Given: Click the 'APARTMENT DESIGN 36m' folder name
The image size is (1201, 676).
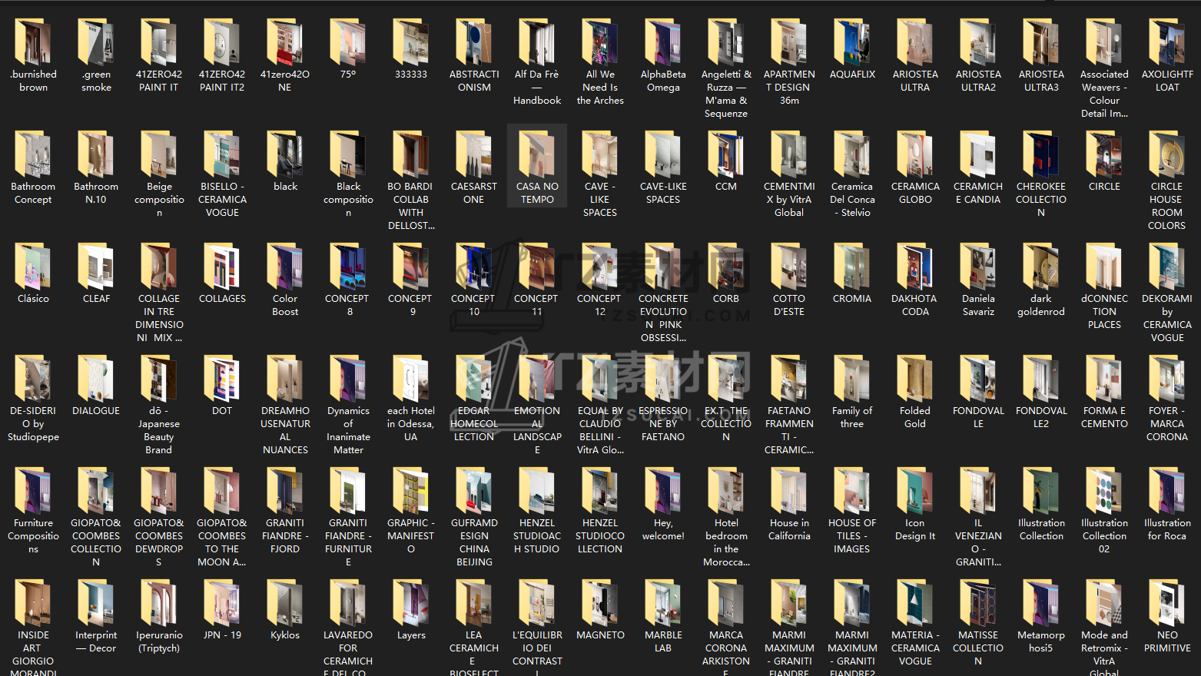Looking at the screenshot, I should click(789, 88).
